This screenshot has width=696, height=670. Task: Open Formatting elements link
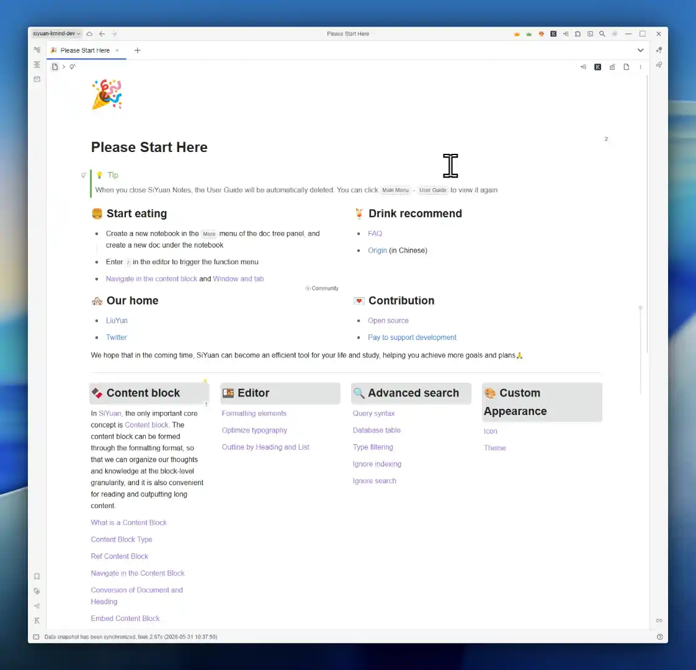point(254,413)
